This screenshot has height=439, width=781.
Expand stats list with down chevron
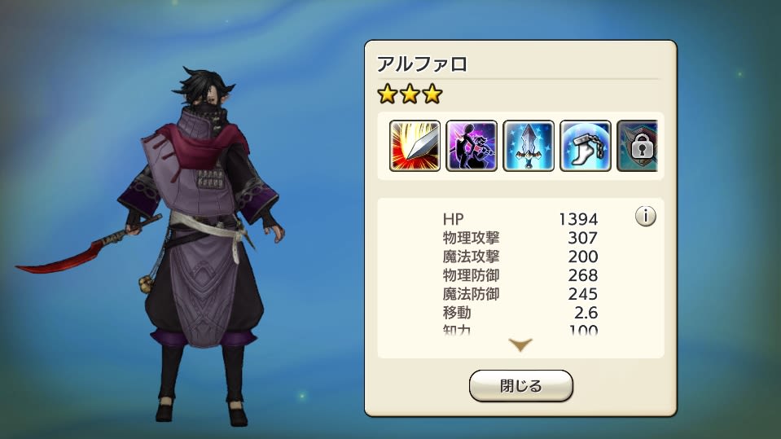(520, 345)
